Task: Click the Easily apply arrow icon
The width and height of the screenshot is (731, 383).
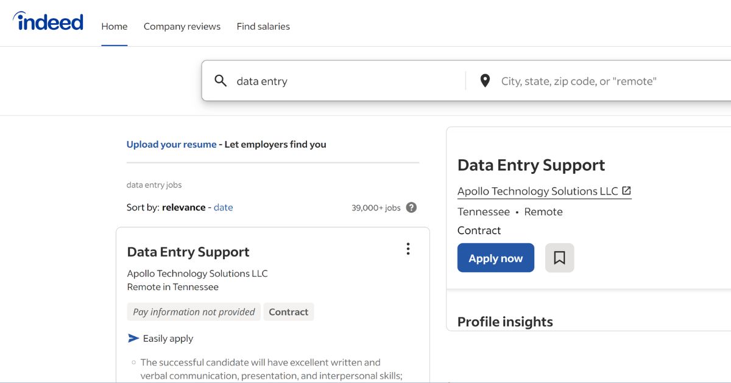Action: (x=135, y=338)
